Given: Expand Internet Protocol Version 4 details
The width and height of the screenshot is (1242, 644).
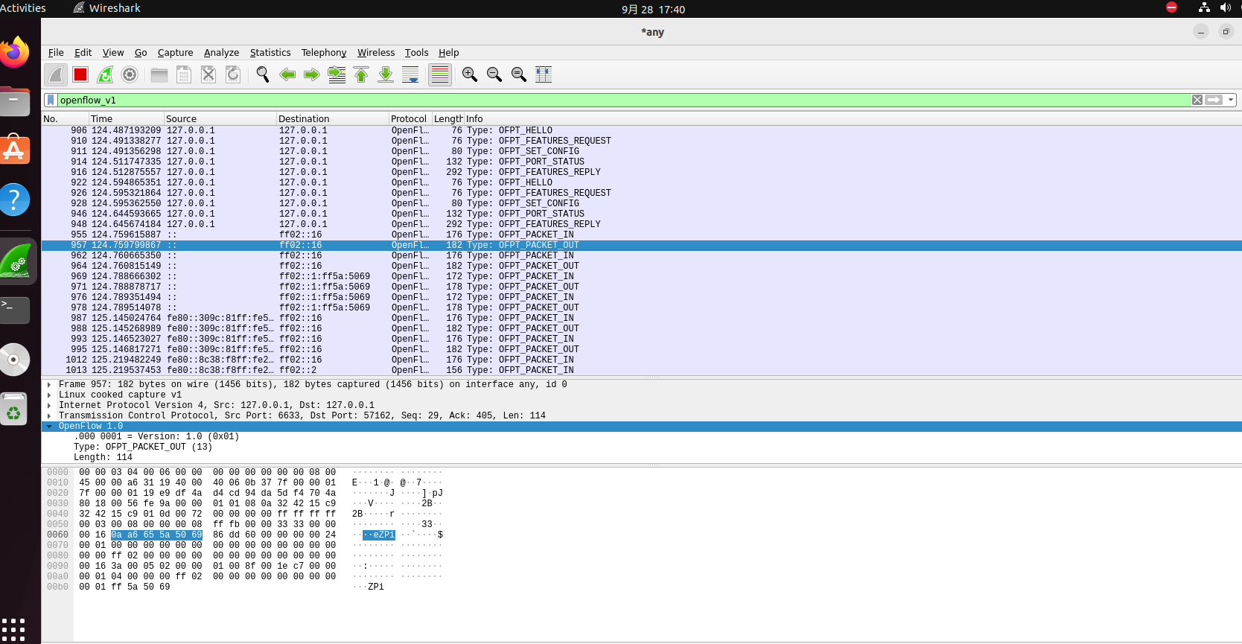Looking at the screenshot, I should point(49,406).
